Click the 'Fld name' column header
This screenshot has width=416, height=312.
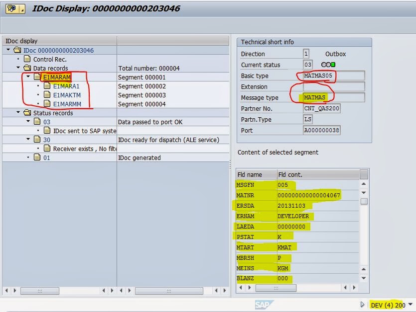point(257,175)
